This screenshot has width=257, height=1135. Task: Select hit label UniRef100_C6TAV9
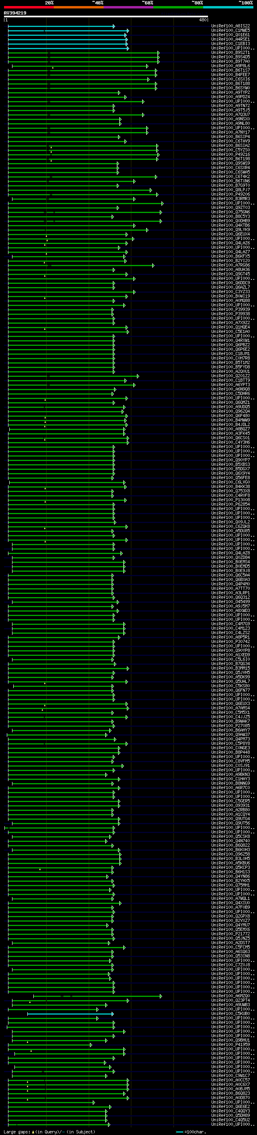(230, 141)
